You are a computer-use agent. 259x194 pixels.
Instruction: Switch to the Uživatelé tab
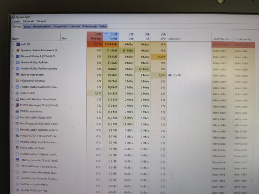coord(74,26)
